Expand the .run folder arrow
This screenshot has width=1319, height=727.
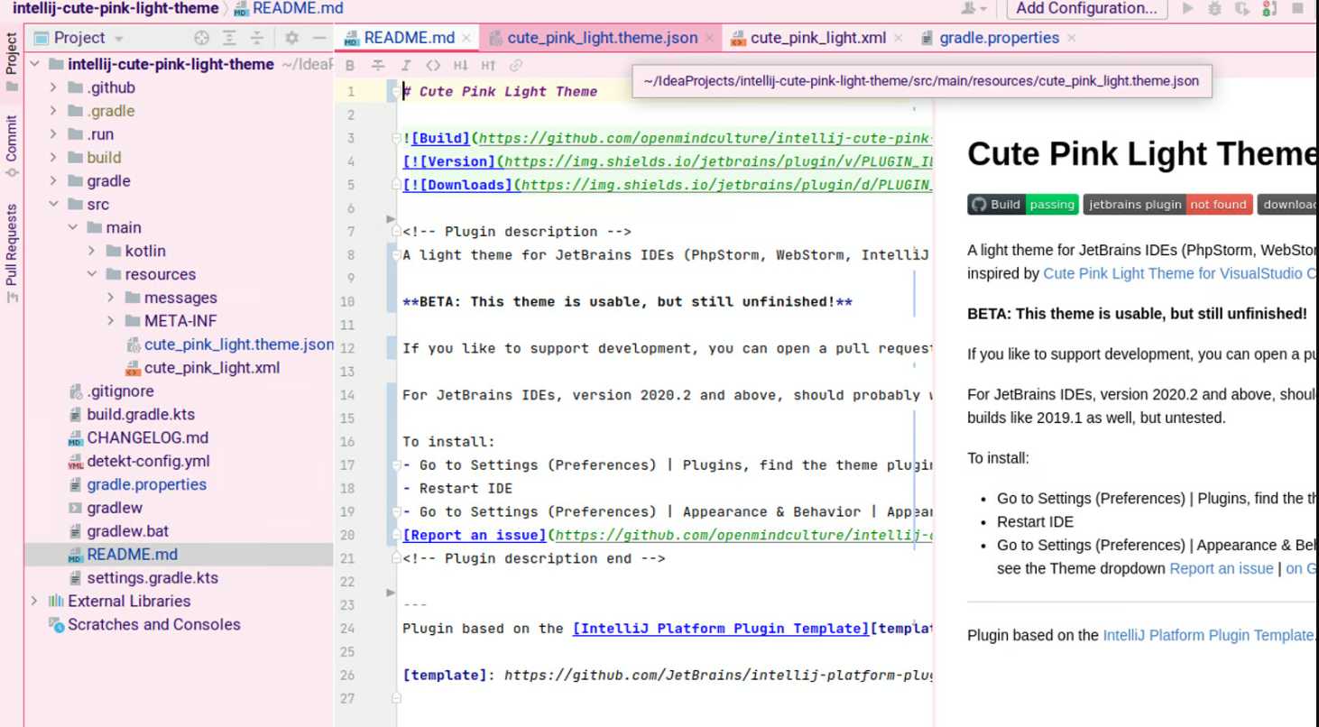click(53, 134)
